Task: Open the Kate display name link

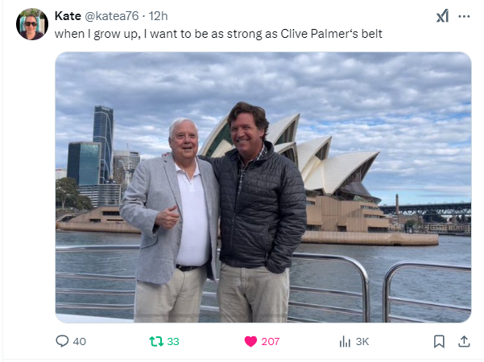Action: 68,16
